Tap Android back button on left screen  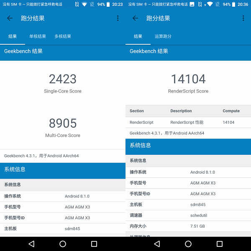[31, 244]
